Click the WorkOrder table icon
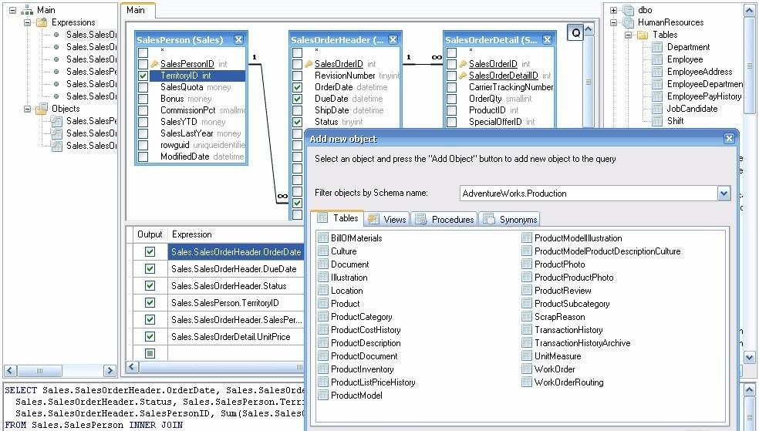 527,369
